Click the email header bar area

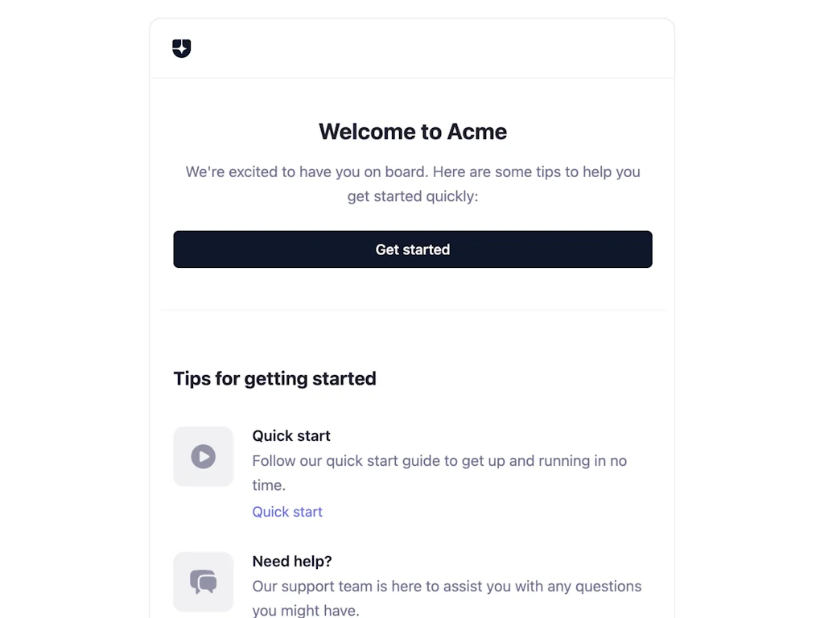click(x=412, y=47)
